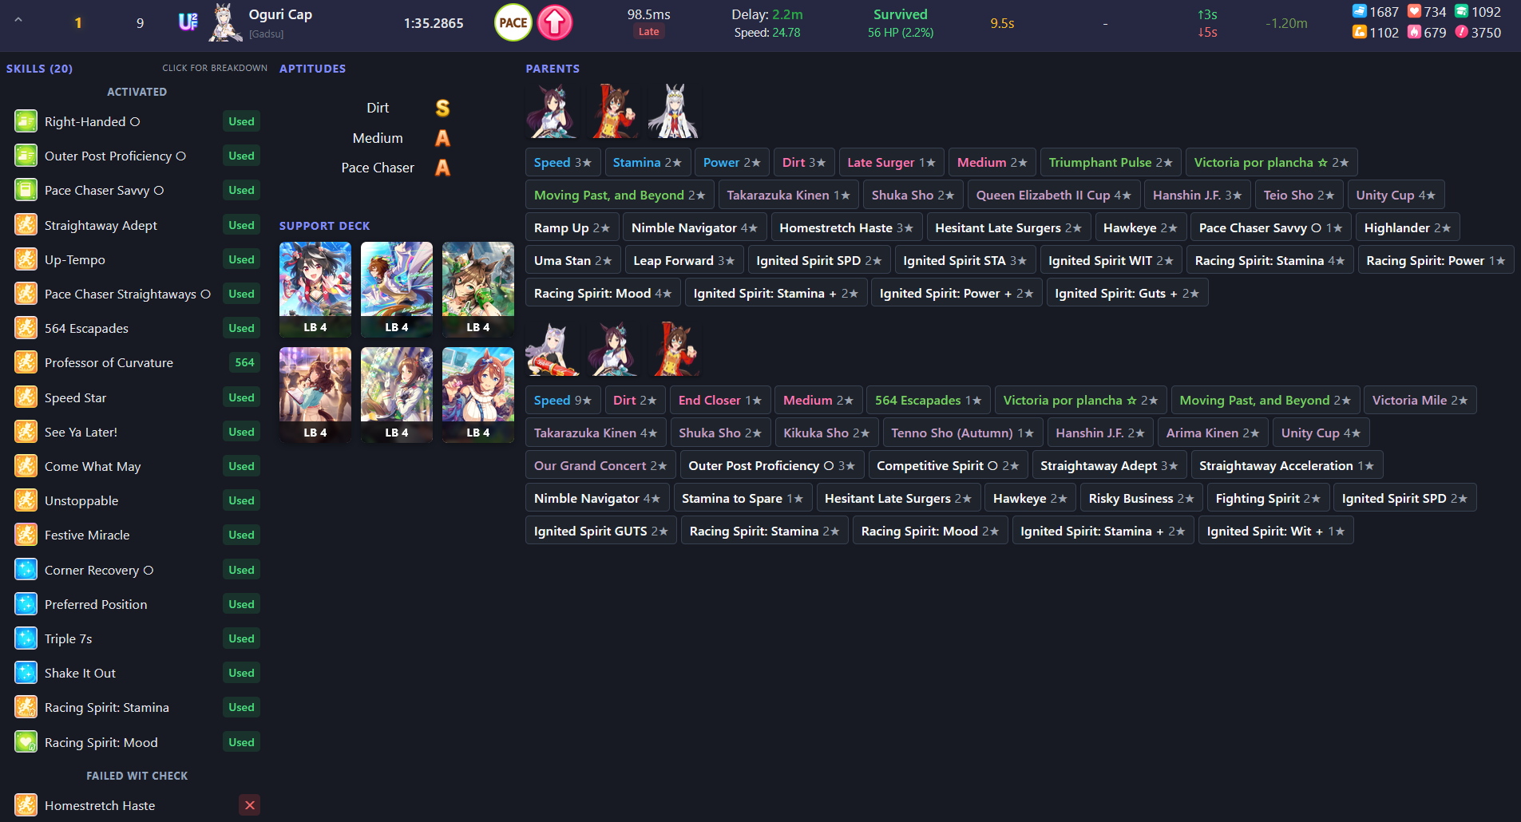Click the Speed 9★ spark tag
Viewport: 1521px width, 822px height.
[x=563, y=400]
